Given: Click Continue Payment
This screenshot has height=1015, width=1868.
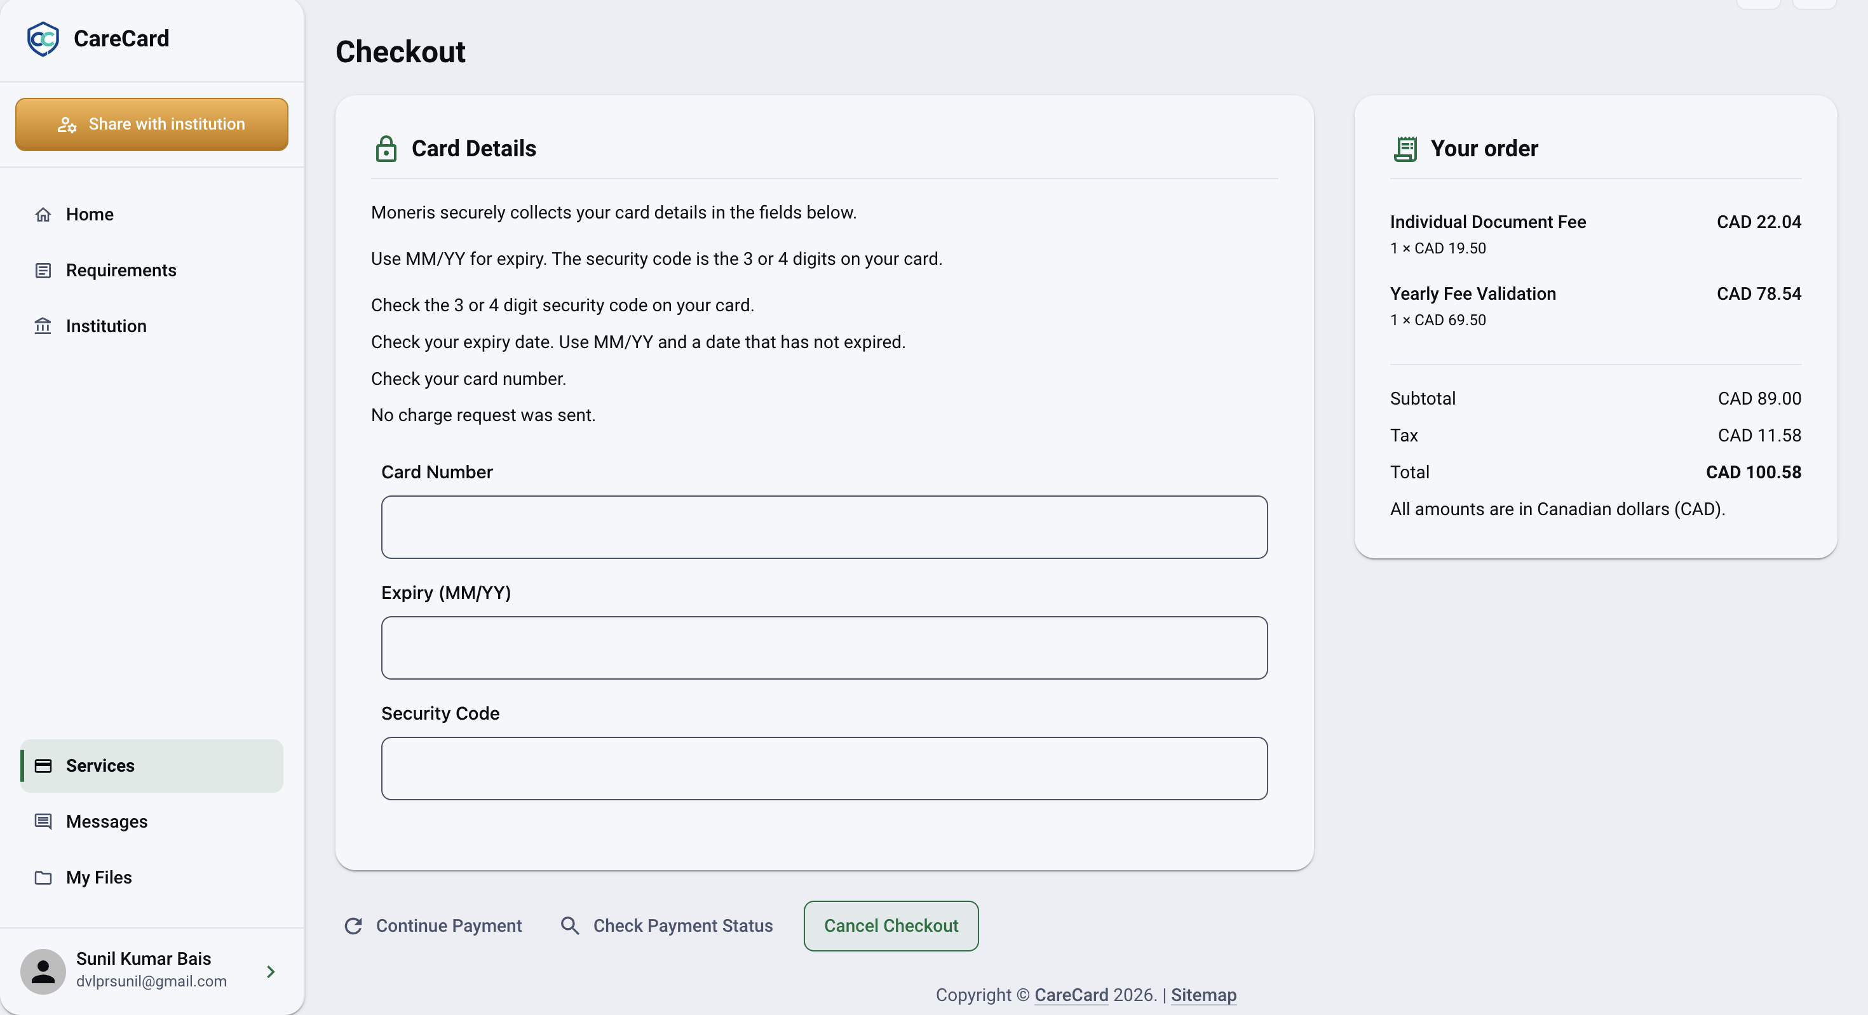Looking at the screenshot, I should point(433,926).
